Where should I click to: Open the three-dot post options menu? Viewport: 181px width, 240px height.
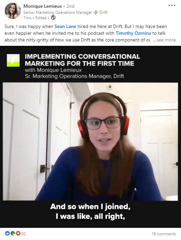(172, 5)
